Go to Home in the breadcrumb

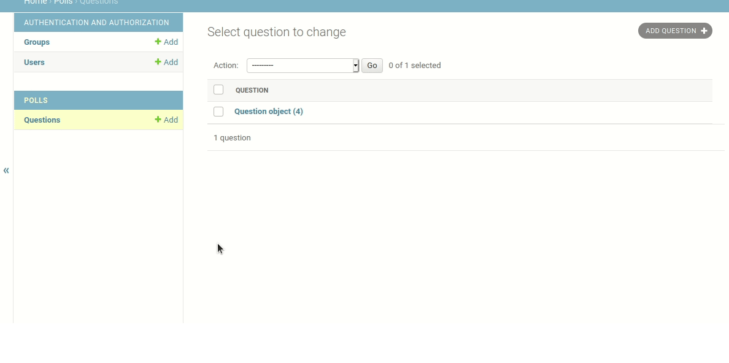click(x=36, y=2)
